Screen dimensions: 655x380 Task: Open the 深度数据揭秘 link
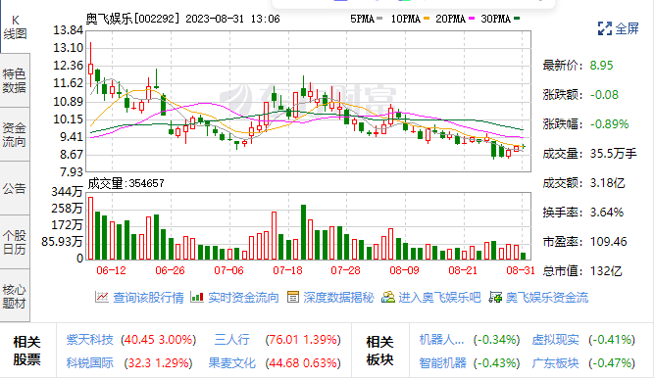[339, 298]
